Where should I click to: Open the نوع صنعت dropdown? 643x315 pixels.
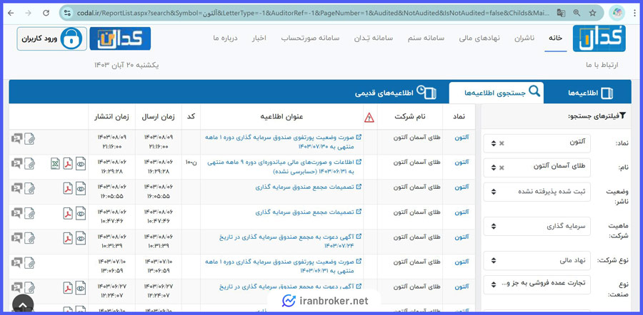click(x=537, y=285)
